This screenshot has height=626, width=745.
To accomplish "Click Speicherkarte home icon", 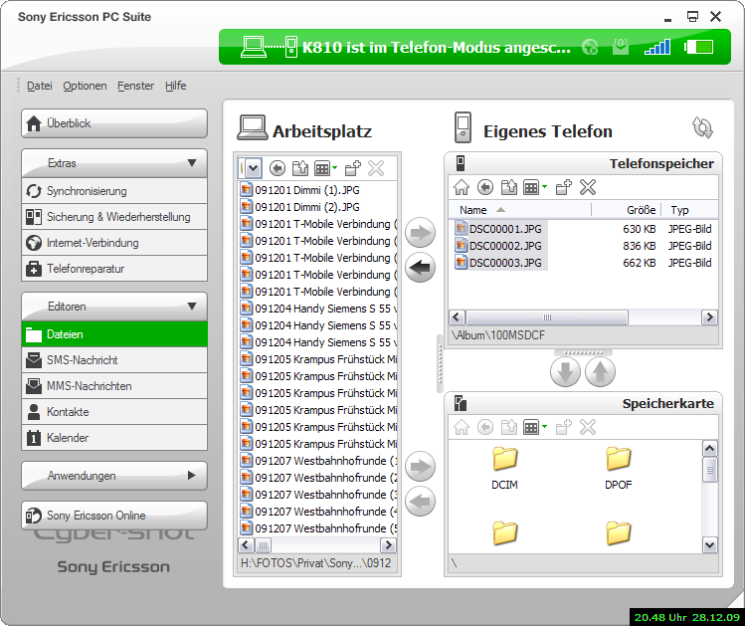I will (x=462, y=427).
